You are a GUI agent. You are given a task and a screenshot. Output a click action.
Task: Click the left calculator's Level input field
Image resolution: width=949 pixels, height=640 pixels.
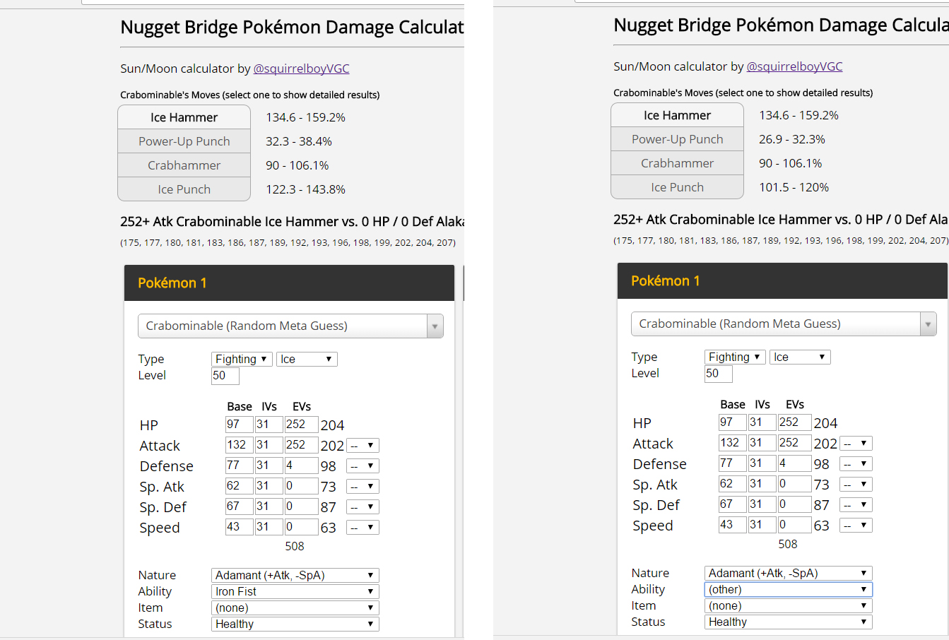point(225,376)
